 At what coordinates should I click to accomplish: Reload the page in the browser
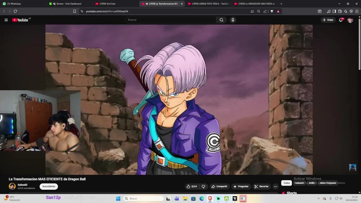15,11
